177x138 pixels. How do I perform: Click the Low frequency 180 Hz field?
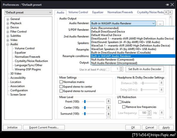143,113
